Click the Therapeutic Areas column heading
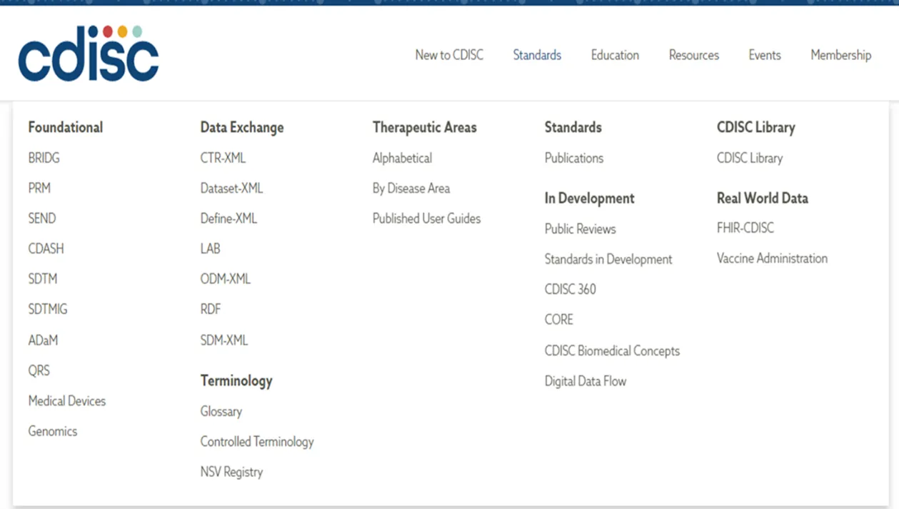Image resolution: width=899 pixels, height=509 pixels. [424, 127]
